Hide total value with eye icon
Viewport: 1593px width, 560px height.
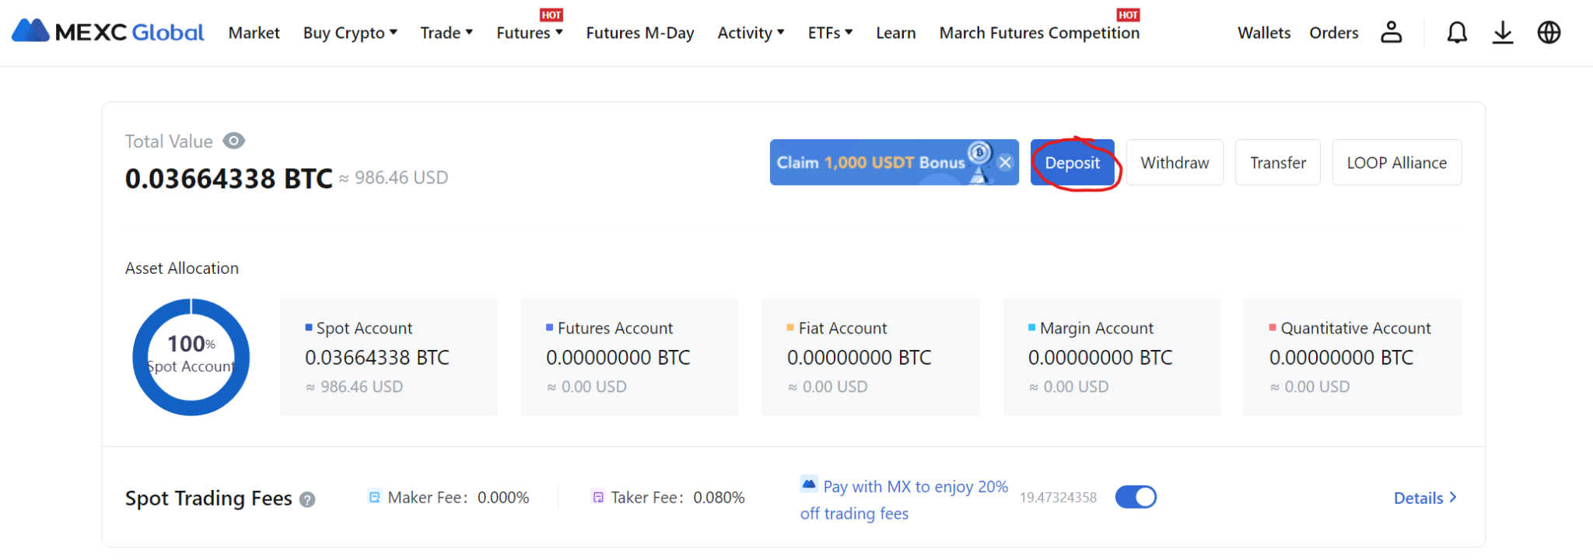pyautogui.click(x=233, y=141)
